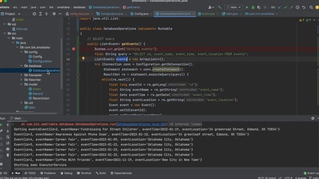Show quick-fix lightbulb on line 16
319x179 pixels.
[x=83, y=59]
